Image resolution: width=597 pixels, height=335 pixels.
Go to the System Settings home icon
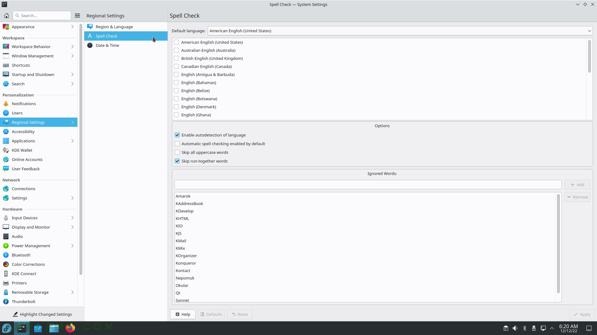pyautogui.click(x=7, y=16)
